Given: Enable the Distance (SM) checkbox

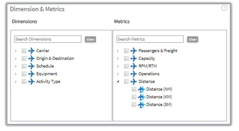Looking at the screenshot, I should tap(134, 105).
